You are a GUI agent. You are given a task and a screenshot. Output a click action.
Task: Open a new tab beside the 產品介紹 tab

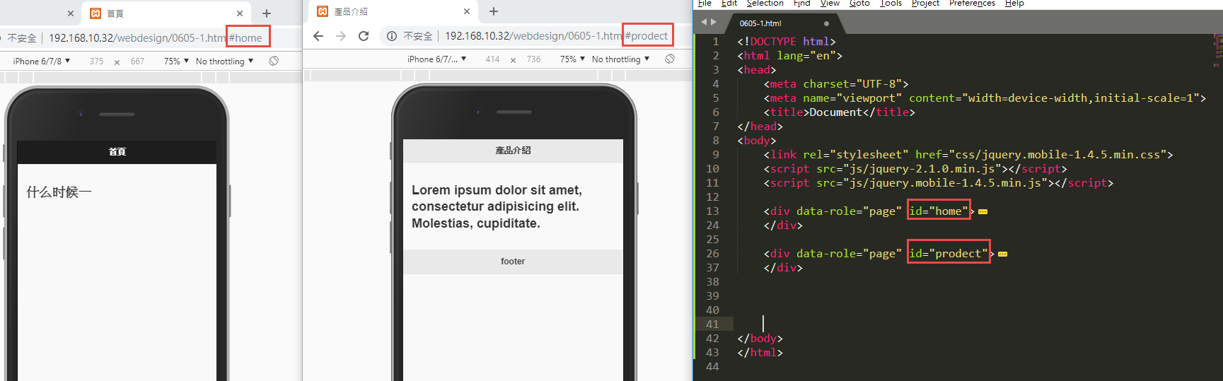click(x=494, y=11)
